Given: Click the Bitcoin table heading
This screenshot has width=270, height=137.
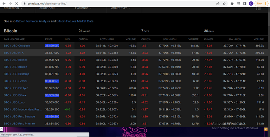Looking at the screenshot, I should click(x=11, y=31).
